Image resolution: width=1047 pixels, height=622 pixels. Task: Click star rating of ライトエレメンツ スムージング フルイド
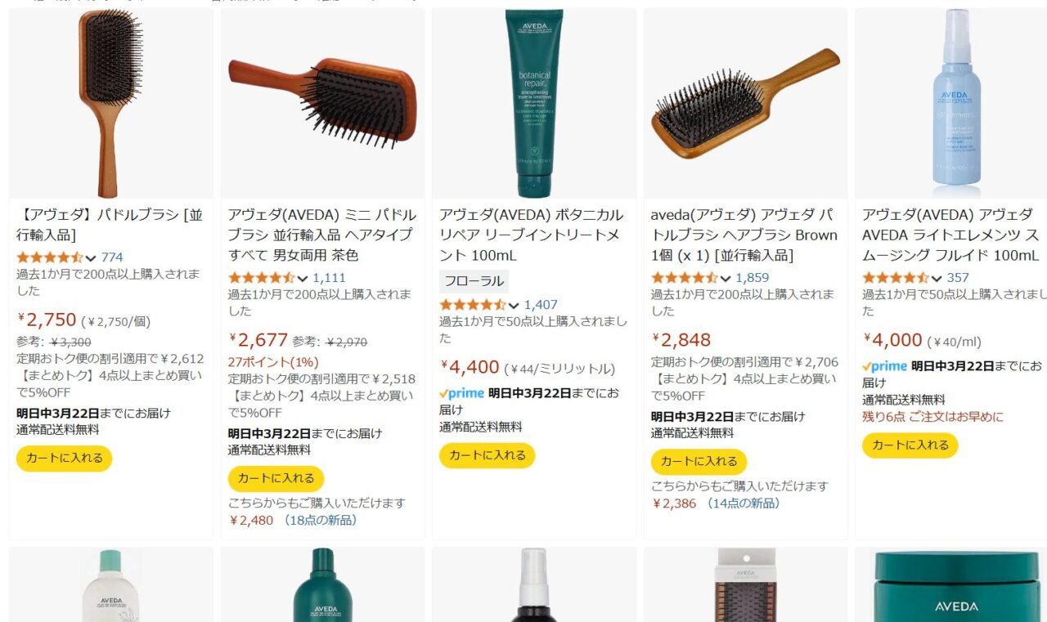point(895,278)
